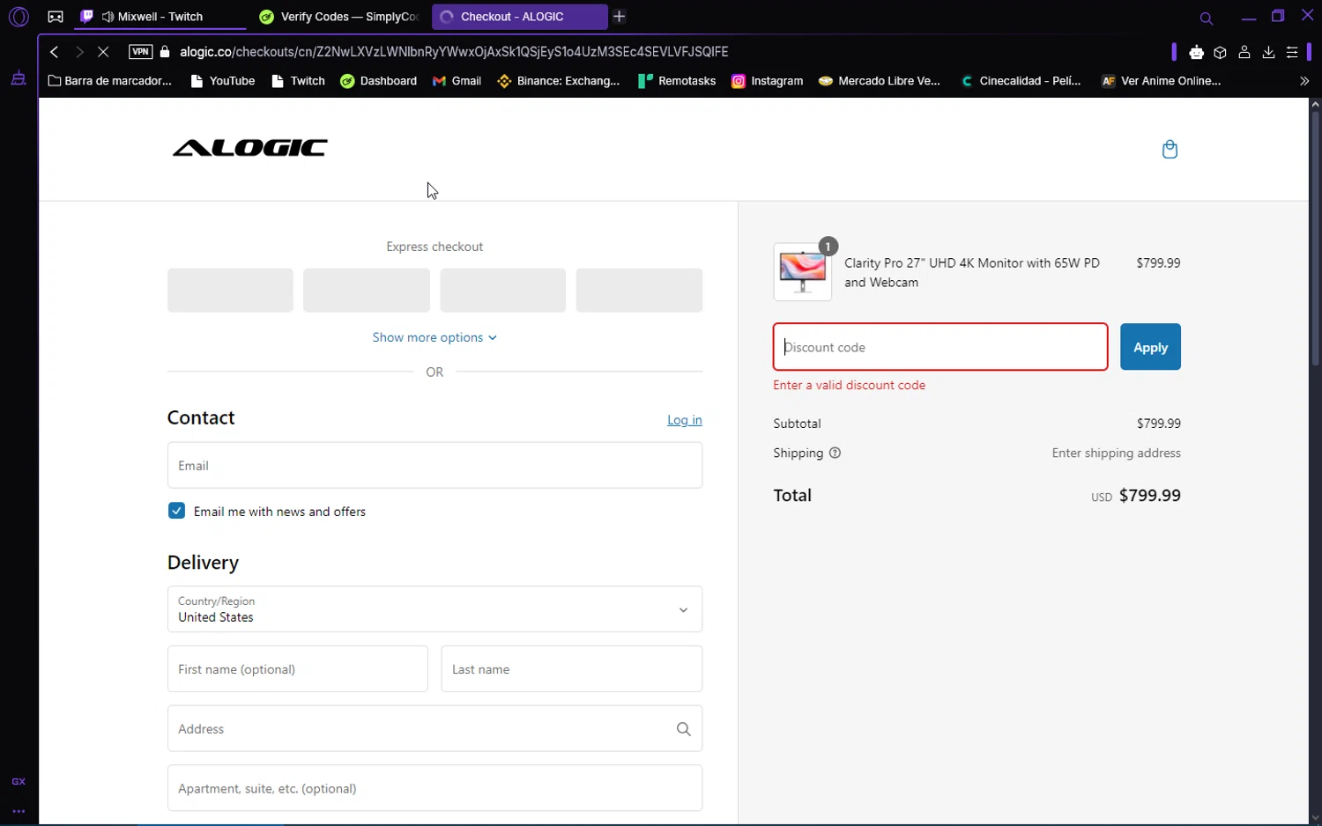
Task: Click the first express checkout placeholder button
Action: point(230,291)
